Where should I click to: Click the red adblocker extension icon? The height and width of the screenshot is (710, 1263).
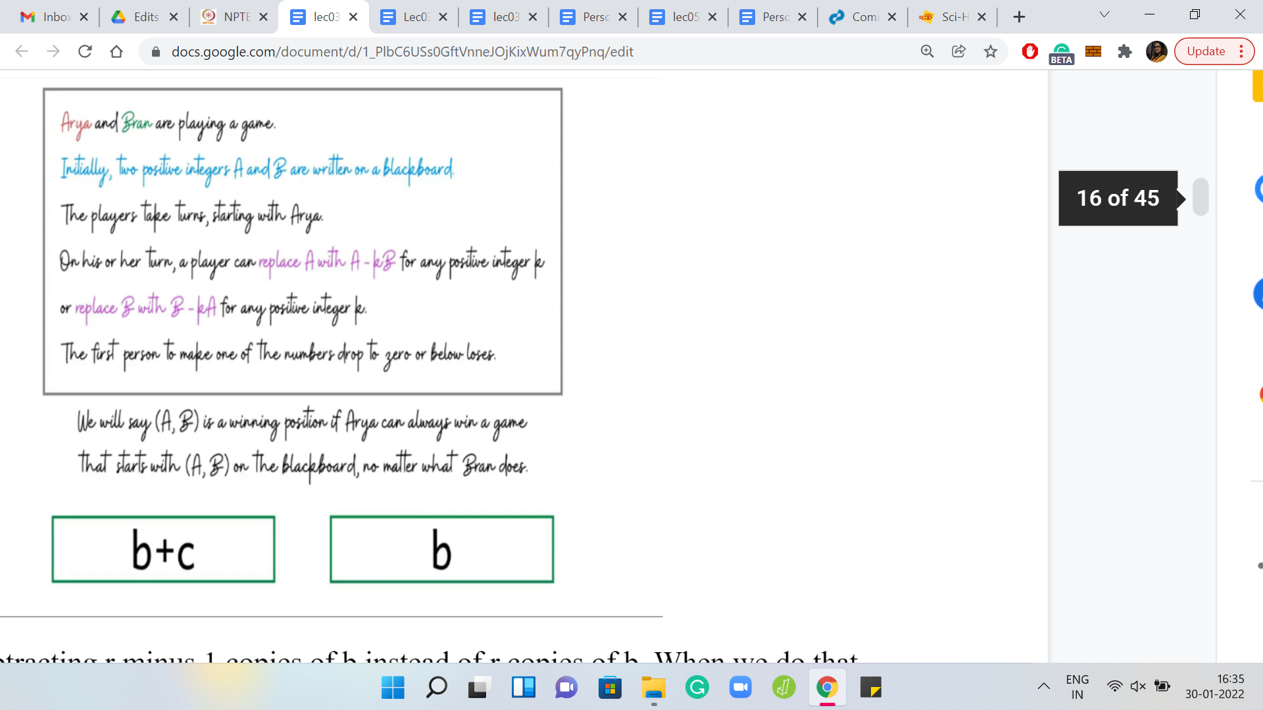(1030, 51)
